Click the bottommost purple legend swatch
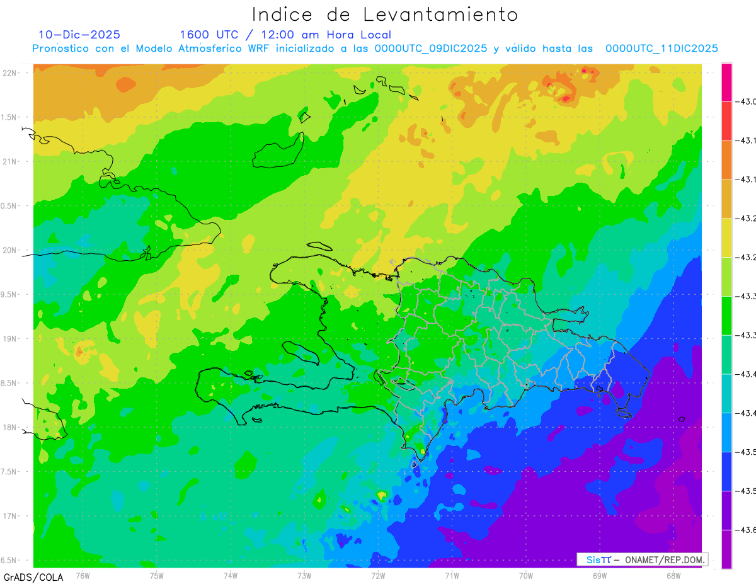Image resolution: width=756 pixels, height=584 pixels. 726,549
